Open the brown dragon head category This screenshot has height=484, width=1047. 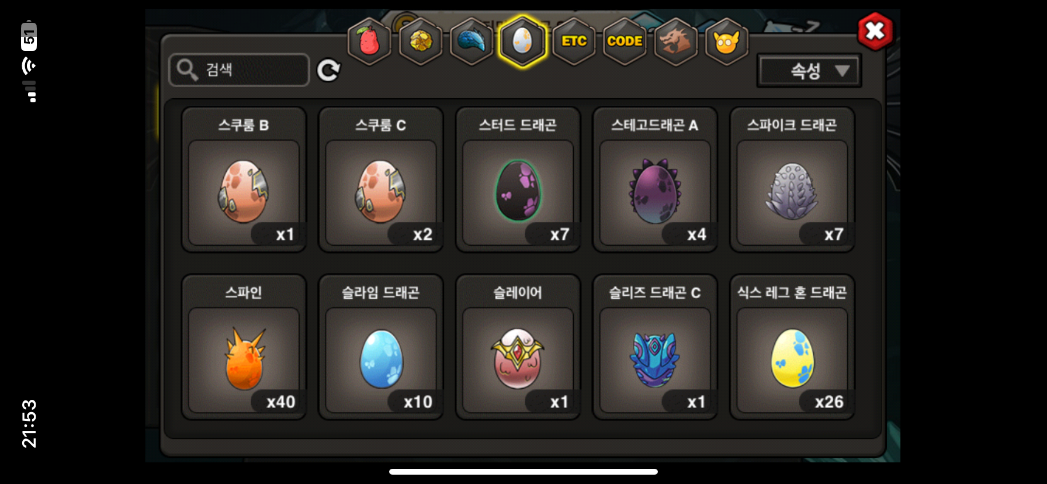coord(676,42)
